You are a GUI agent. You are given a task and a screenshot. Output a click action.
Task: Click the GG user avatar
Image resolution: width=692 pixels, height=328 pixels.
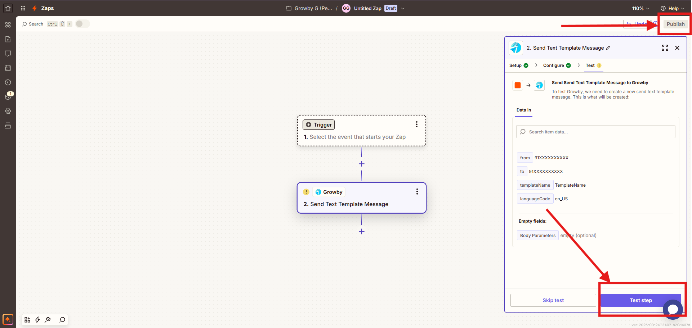[x=346, y=8]
